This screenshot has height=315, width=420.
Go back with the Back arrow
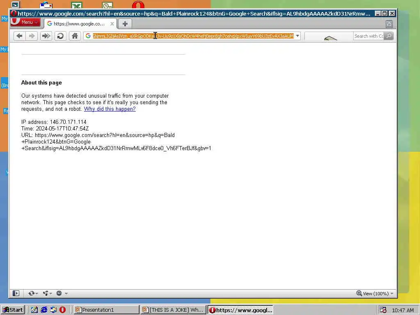(19, 36)
